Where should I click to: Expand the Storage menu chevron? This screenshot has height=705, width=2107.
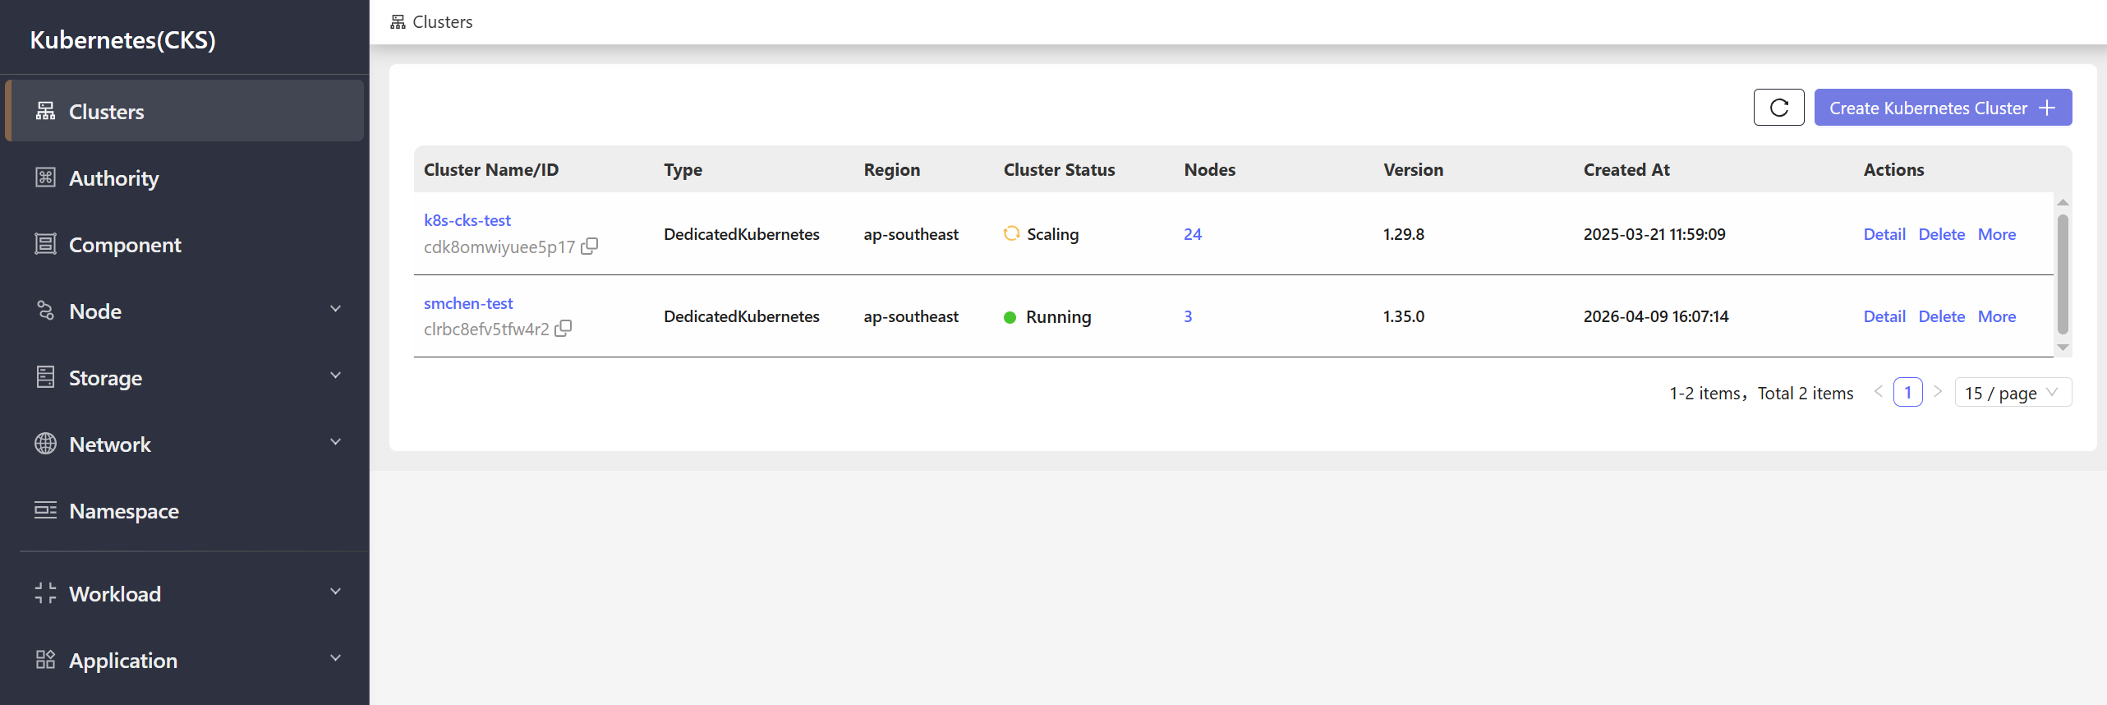(335, 376)
